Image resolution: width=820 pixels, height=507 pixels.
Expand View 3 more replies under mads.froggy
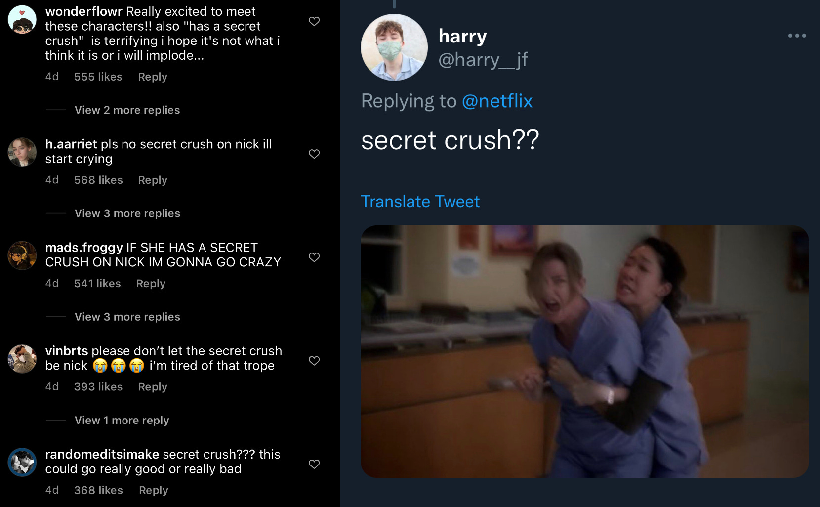click(x=127, y=317)
